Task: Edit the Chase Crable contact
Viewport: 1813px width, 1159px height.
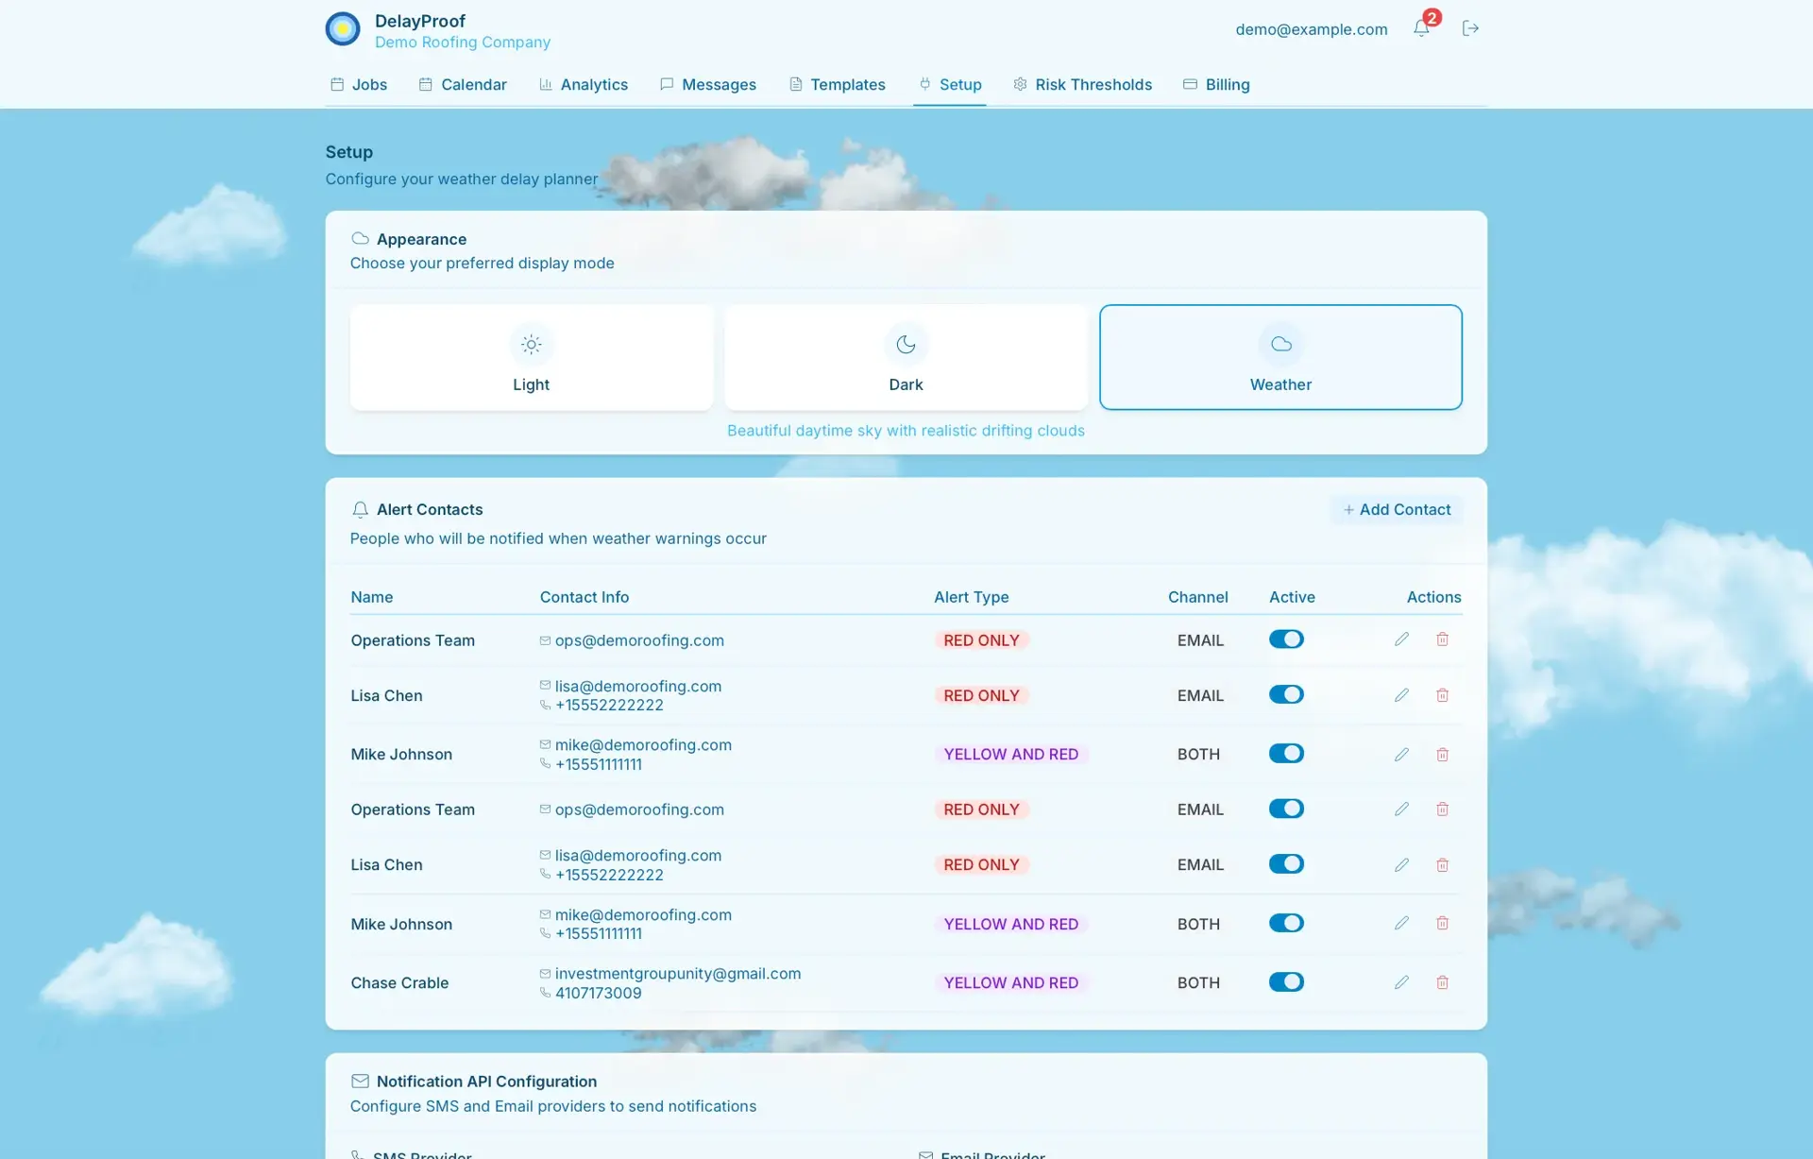Action: [x=1401, y=982]
